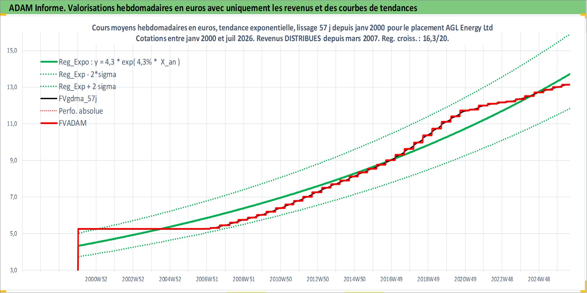The width and height of the screenshot is (587, 293).
Task: Select the legend label "FVADAM"
Action: pos(73,123)
